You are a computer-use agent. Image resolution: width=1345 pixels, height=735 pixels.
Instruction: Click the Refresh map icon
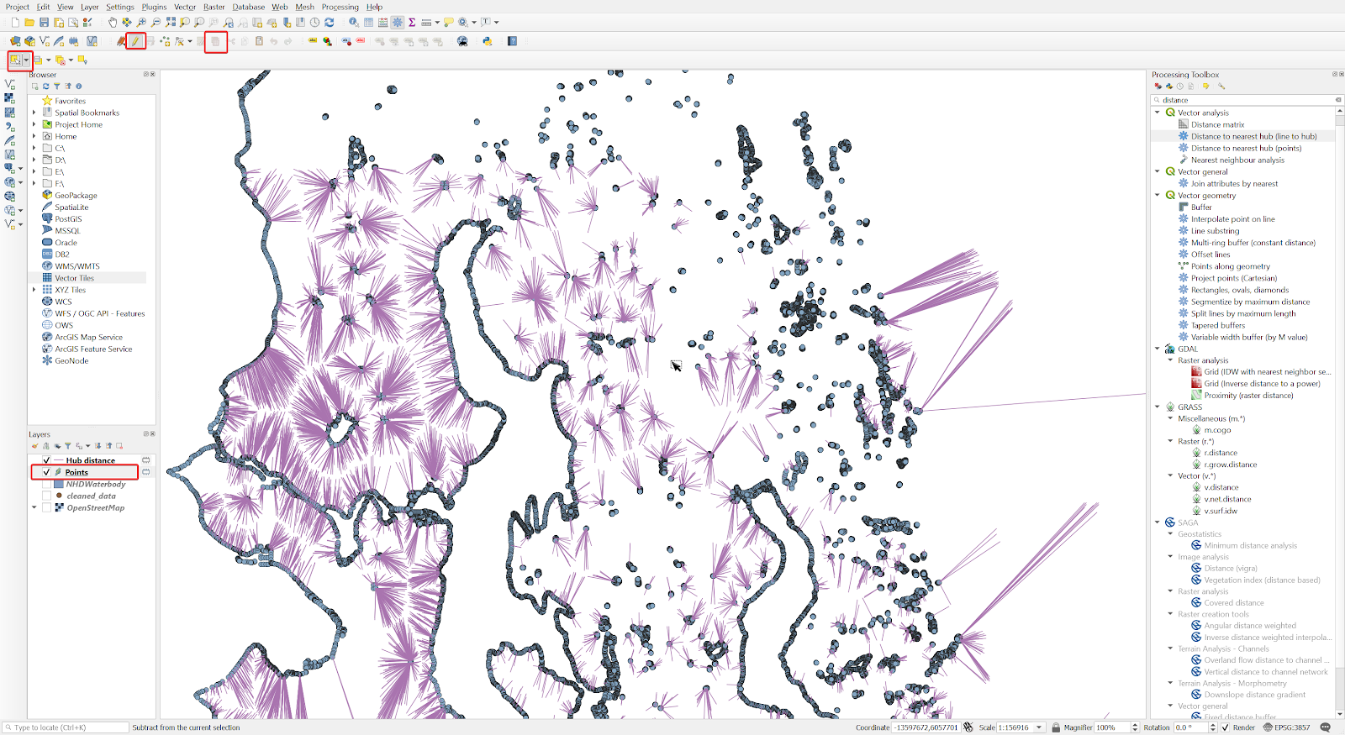click(330, 23)
